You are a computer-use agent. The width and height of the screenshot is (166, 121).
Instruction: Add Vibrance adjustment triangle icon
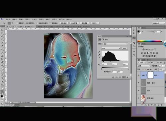(155, 49)
